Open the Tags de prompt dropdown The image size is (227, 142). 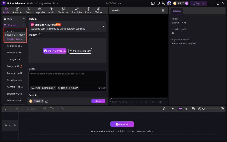coord(68,88)
